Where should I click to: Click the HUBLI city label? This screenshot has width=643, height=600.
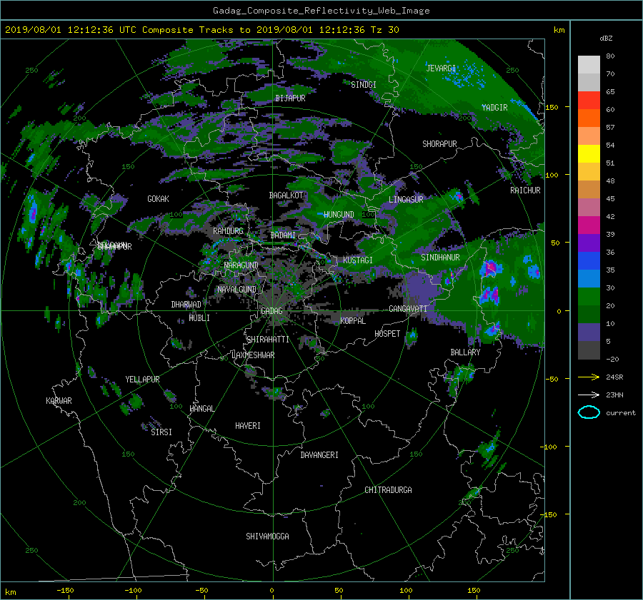click(199, 318)
